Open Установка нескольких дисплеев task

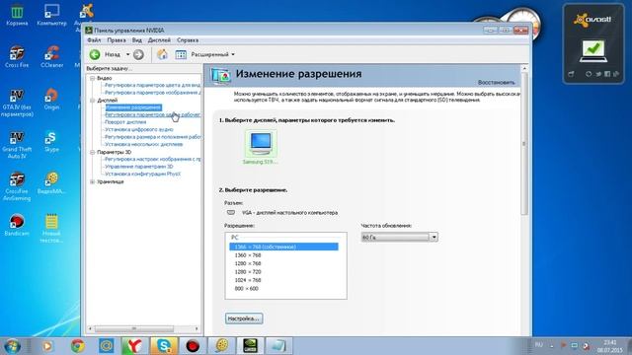click(143, 144)
